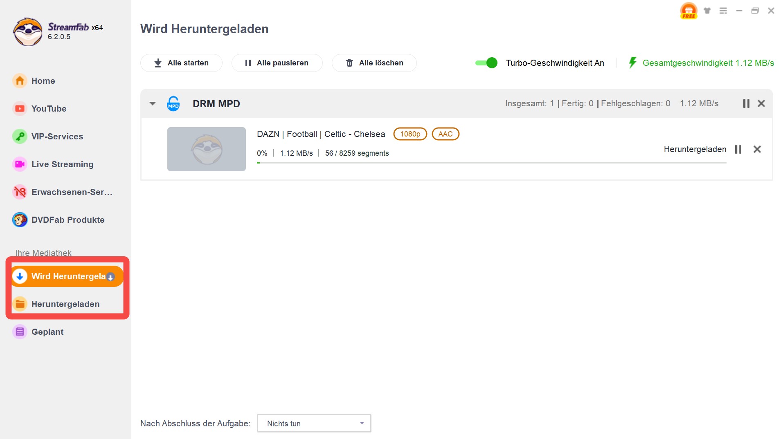
Task: Restore the StreamFab window size
Action: (x=755, y=11)
